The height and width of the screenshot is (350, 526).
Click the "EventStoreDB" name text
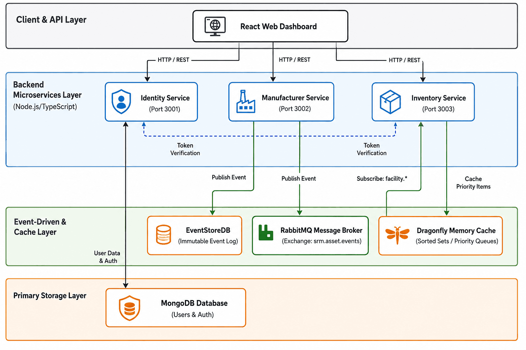(208, 230)
